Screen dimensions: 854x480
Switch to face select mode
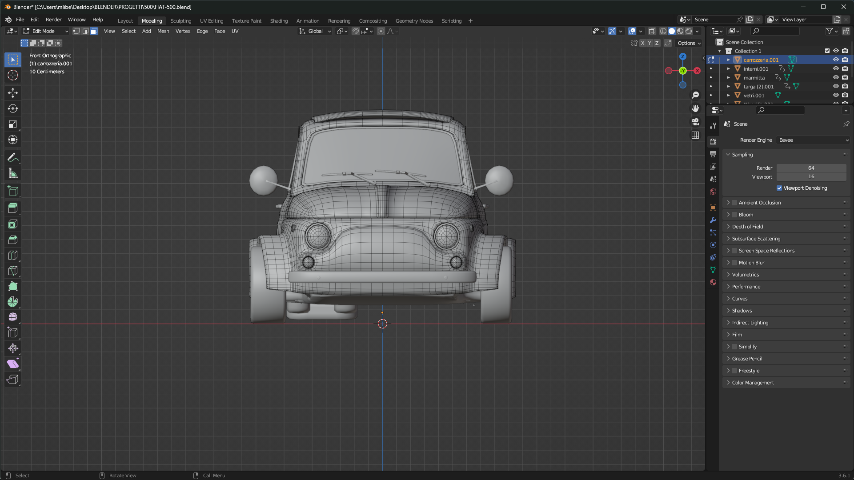tap(94, 31)
